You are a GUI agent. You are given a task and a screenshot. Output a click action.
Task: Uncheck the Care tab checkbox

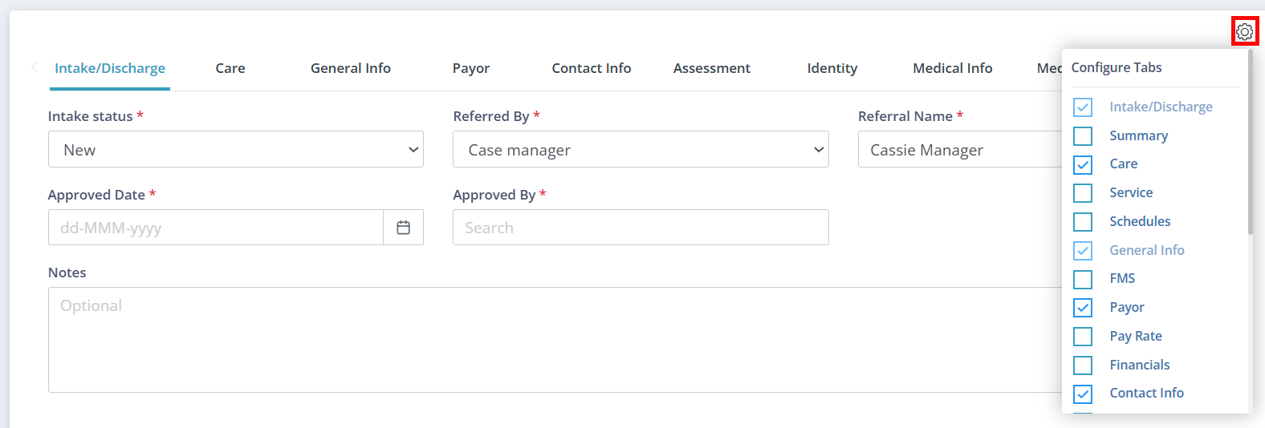1083,165
